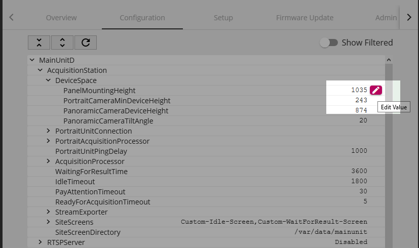Collapse the DeviceSpace node
419x248 pixels.
[x=48, y=80]
